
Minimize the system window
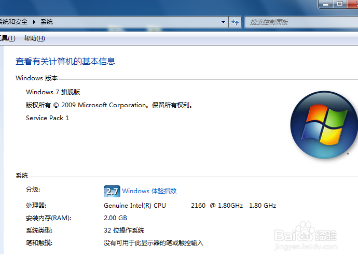pos(326,4)
